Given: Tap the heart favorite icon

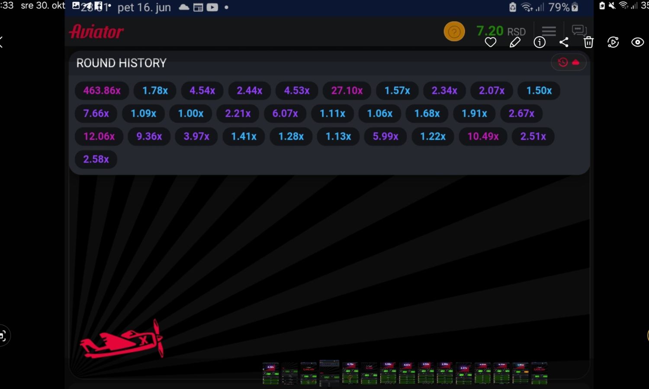Looking at the screenshot, I should 490,42.
